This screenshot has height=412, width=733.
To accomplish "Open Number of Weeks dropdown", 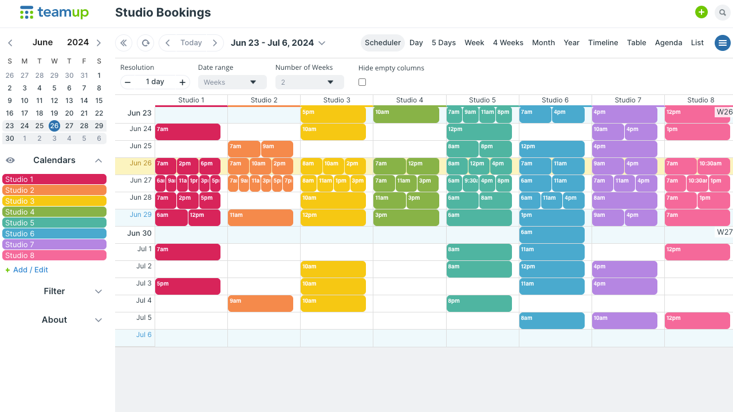I will [310, 82].
